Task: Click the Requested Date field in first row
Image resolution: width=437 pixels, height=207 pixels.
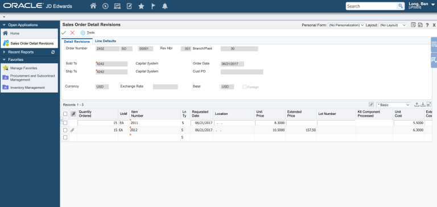Action: [x=201, y=123]
